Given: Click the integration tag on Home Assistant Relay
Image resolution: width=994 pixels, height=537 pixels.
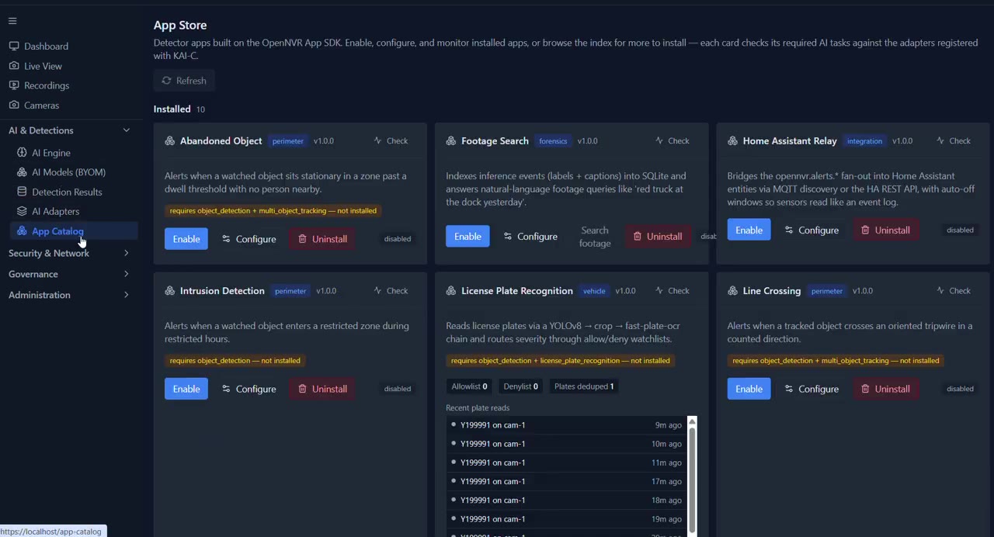Looking at the screenshot, I should [x=864, y=141].
